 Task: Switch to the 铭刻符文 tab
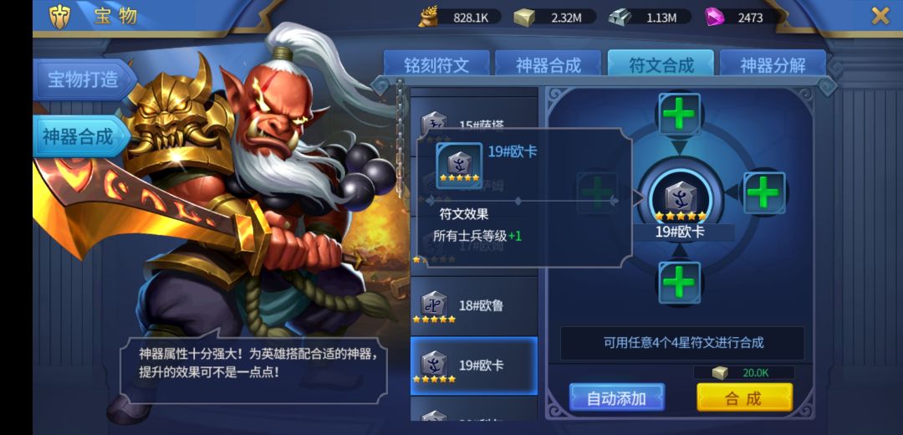[x=436, y=64]
